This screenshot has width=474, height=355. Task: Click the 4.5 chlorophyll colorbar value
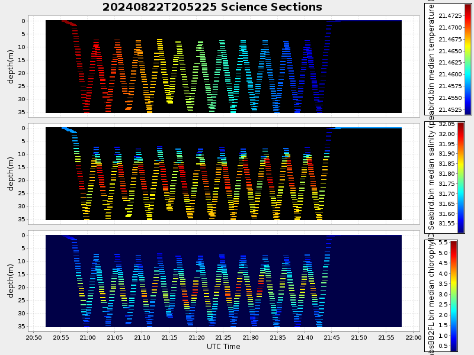coord(443,263)
